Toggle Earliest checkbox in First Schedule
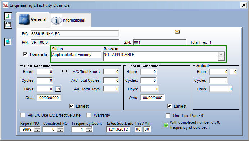This screenshot has width=249, height=141. click(72, 106)
